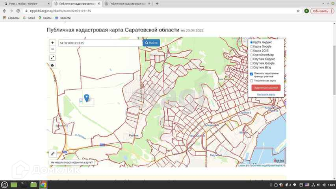This screenshot has width=336, height=189.
Task: Open the ruler measurement tool
Action: coord(53,154)
